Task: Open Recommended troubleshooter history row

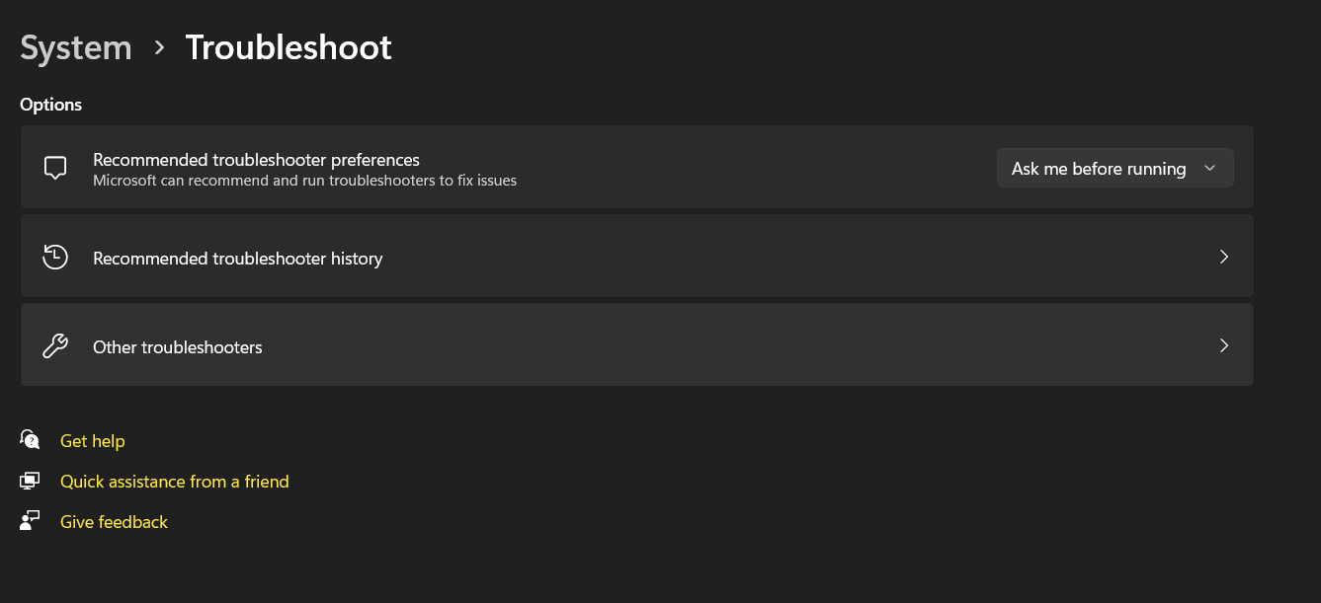Action: tap(637, 256)
